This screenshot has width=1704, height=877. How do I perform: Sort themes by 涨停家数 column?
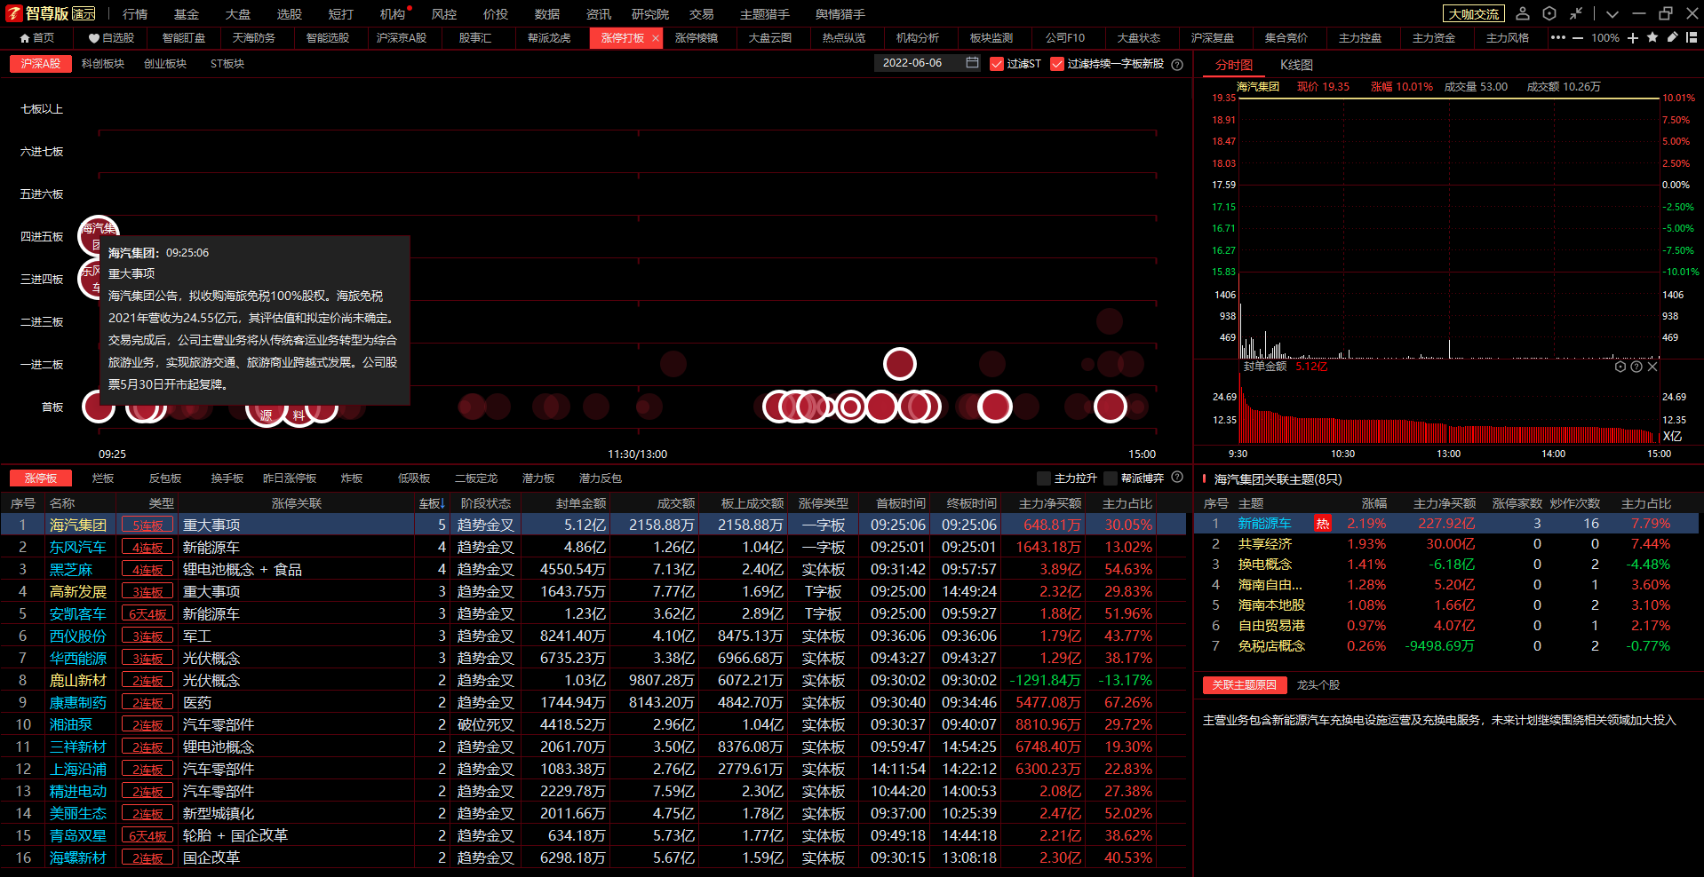point(1517,503)
